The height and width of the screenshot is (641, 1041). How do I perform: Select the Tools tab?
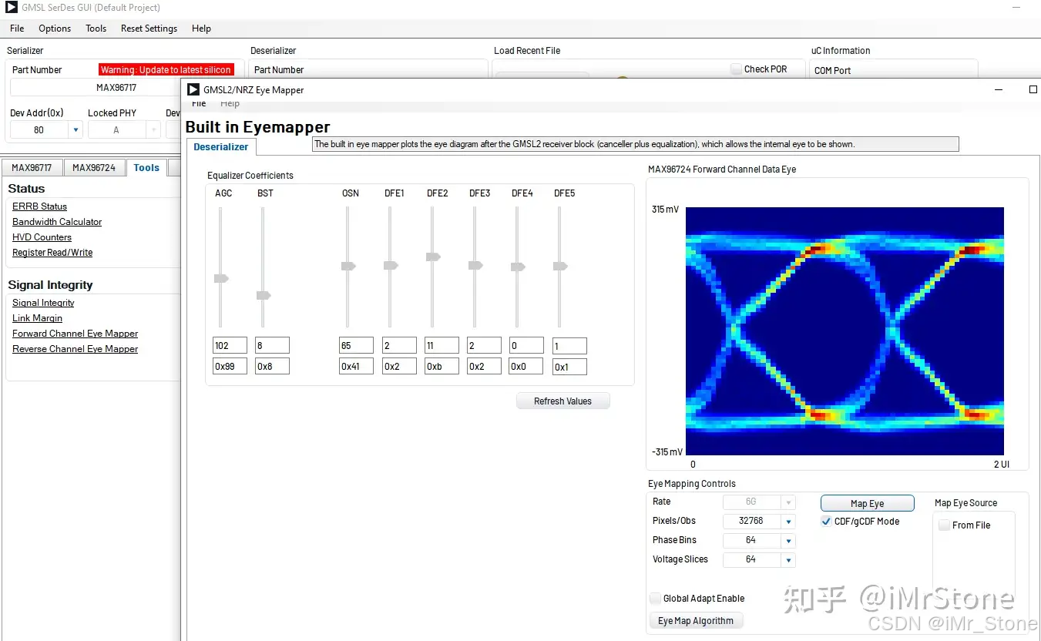pyautogui.click(x=146, y=167)
